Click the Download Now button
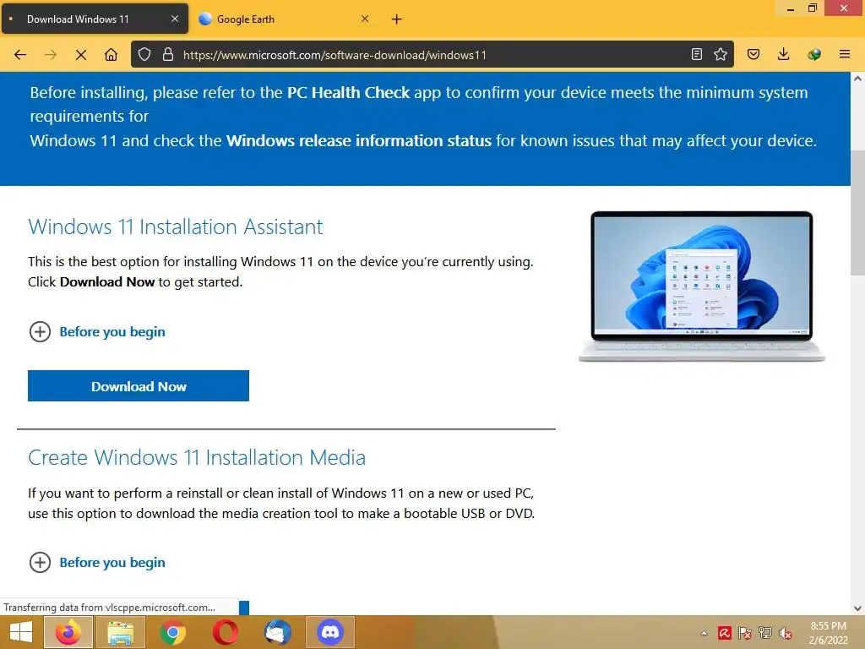This screenshot has height=649, width=865. [139, 385]
